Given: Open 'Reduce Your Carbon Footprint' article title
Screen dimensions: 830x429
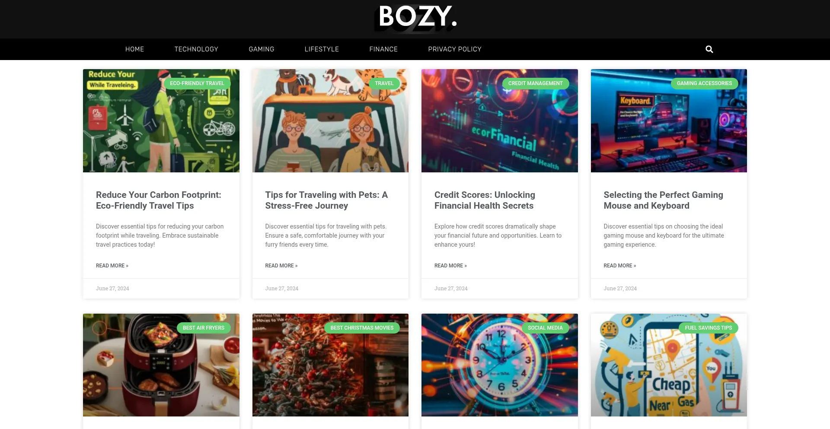Looking at the screenshot, I should click(159, 200).
